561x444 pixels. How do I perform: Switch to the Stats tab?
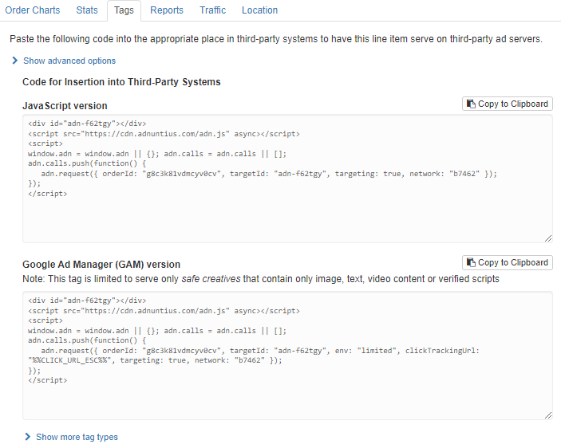click(87, 10)
